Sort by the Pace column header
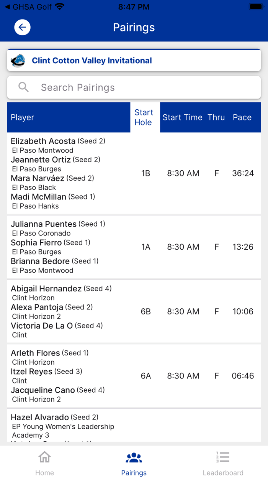 [x=242, y=117]
